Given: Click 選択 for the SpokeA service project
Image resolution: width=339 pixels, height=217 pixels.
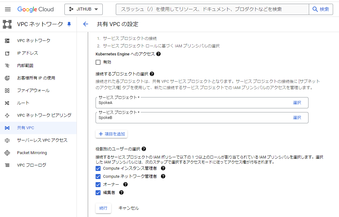Looking at the screenshot, I should click(297, 102).
